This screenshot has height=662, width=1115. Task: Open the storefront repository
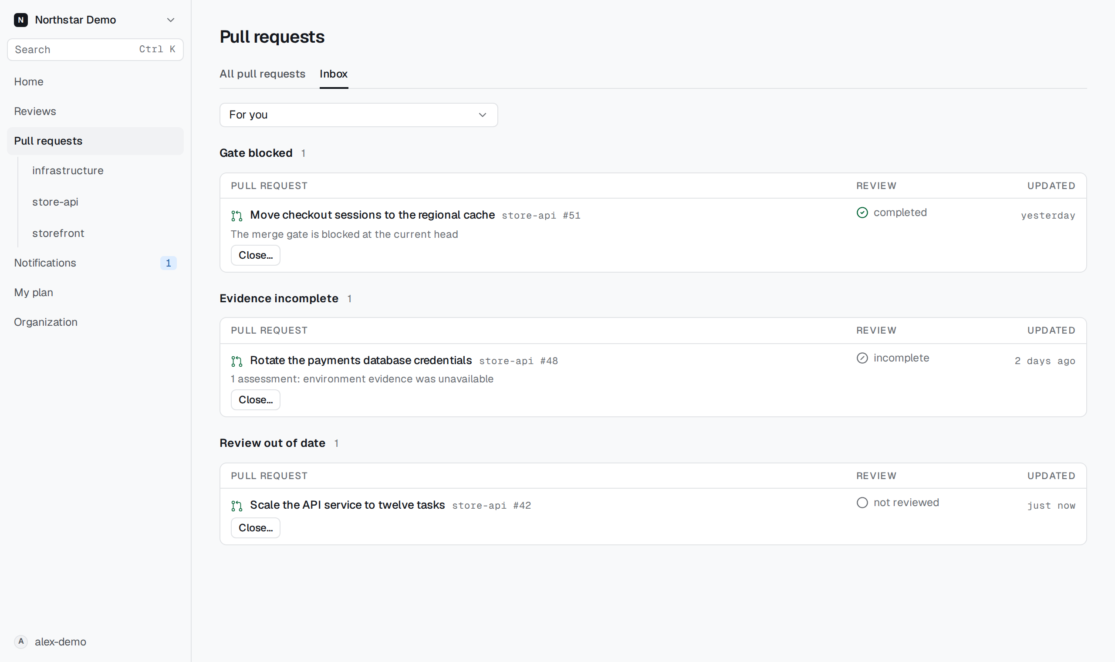(x=58, y=233)
